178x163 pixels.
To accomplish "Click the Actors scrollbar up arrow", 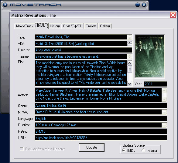I will pos(164,91).
